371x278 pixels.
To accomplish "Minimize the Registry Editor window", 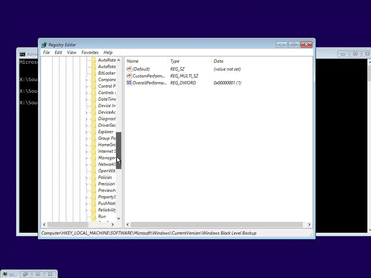I will [282, 45].
